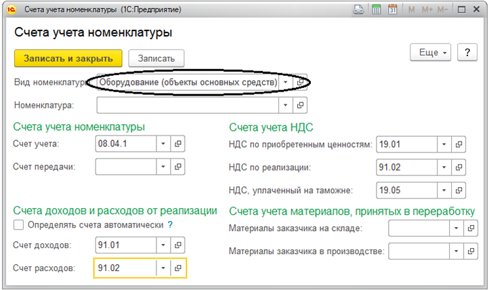Expand the Номенклатура dropdown arrow

(285, 105)
